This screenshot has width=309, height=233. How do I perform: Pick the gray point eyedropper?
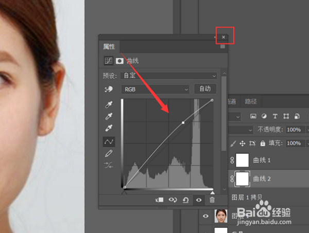tap(109, 116)
